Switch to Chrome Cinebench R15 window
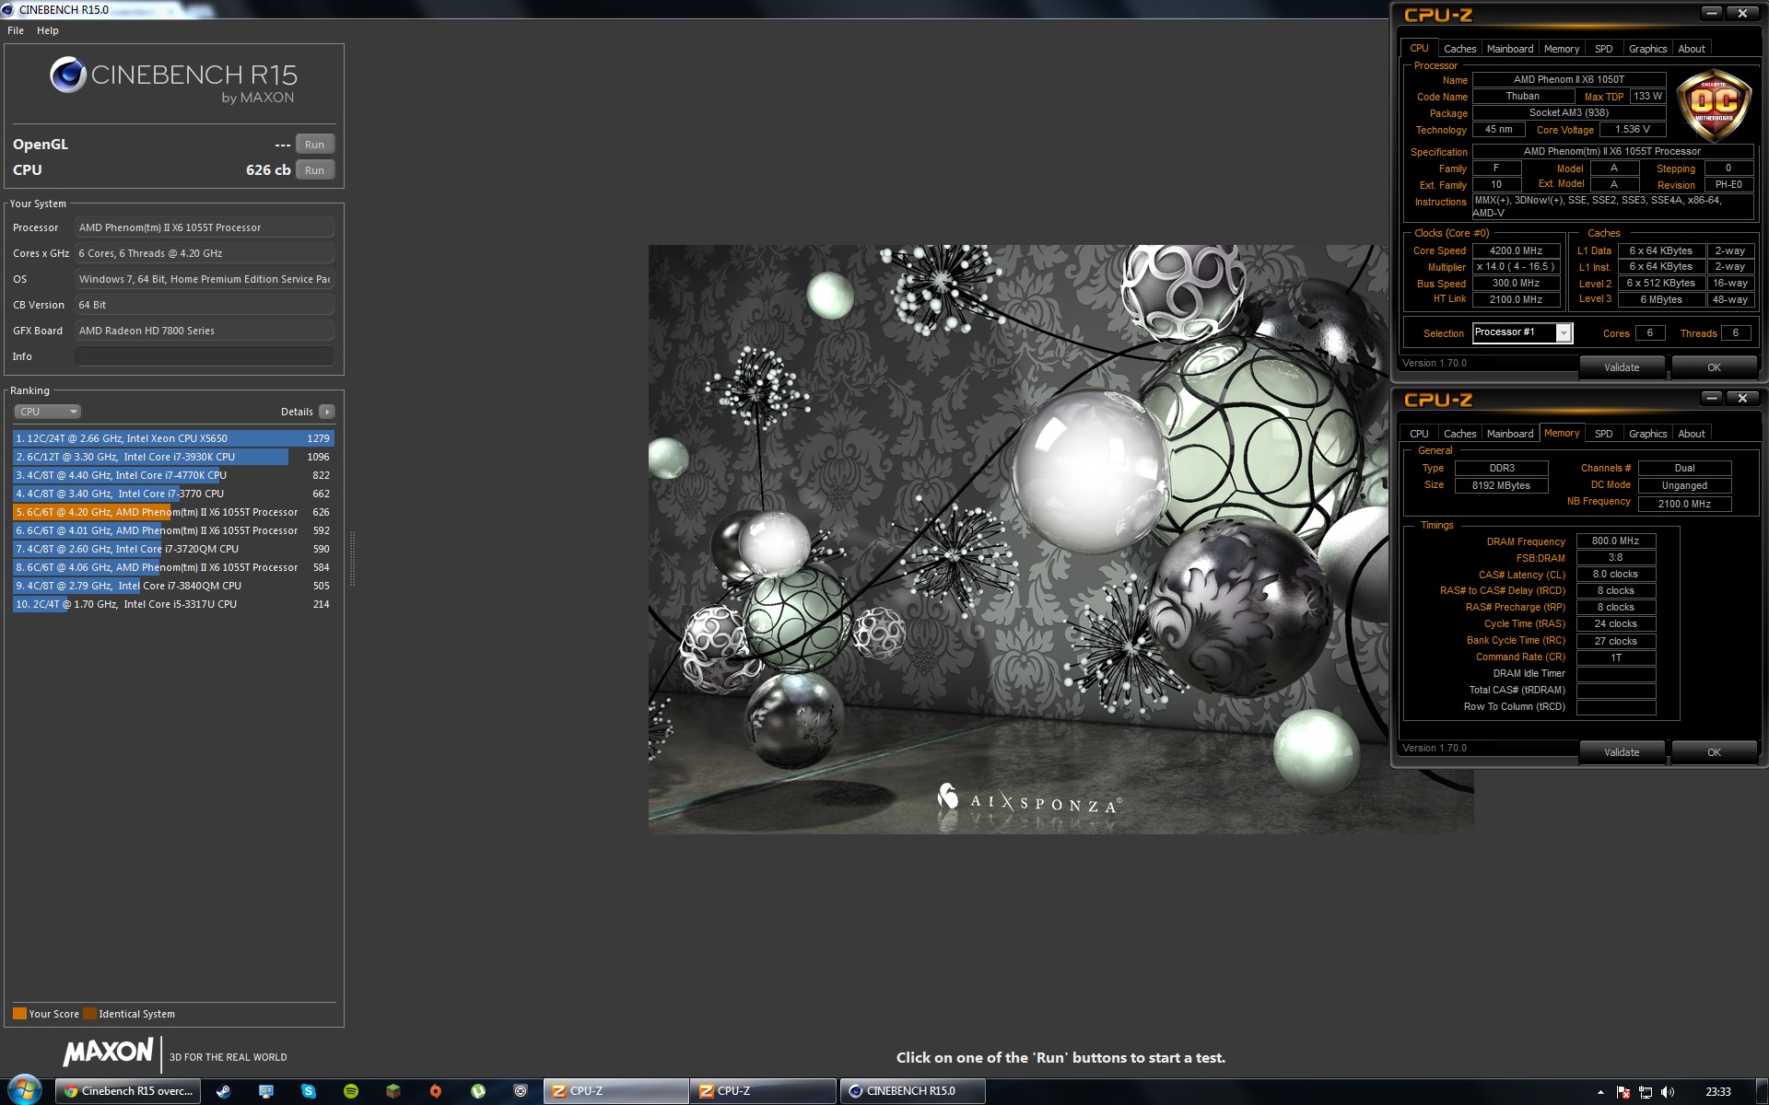1769x1105 pixels. (129, 1091)
